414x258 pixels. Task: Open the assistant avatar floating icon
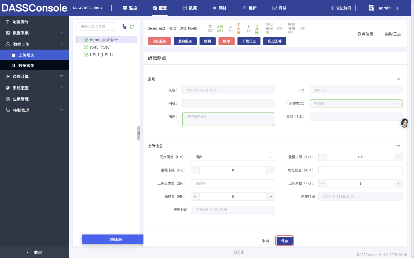click(x=405, y=123)
